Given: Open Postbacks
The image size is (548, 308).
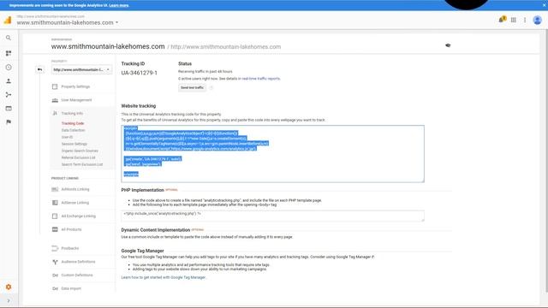Looking at the screenshot, I should (x=70, y=248).
